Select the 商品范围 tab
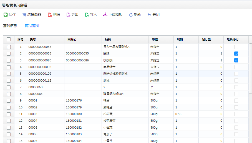Viewport: 252px width, 143px height. pos(32,26)
